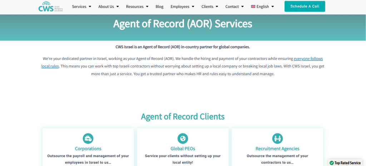This screenshot has height=166, width=366.
Task: Click 'Outsource the payroll and management' text
Action: point(88,159)
